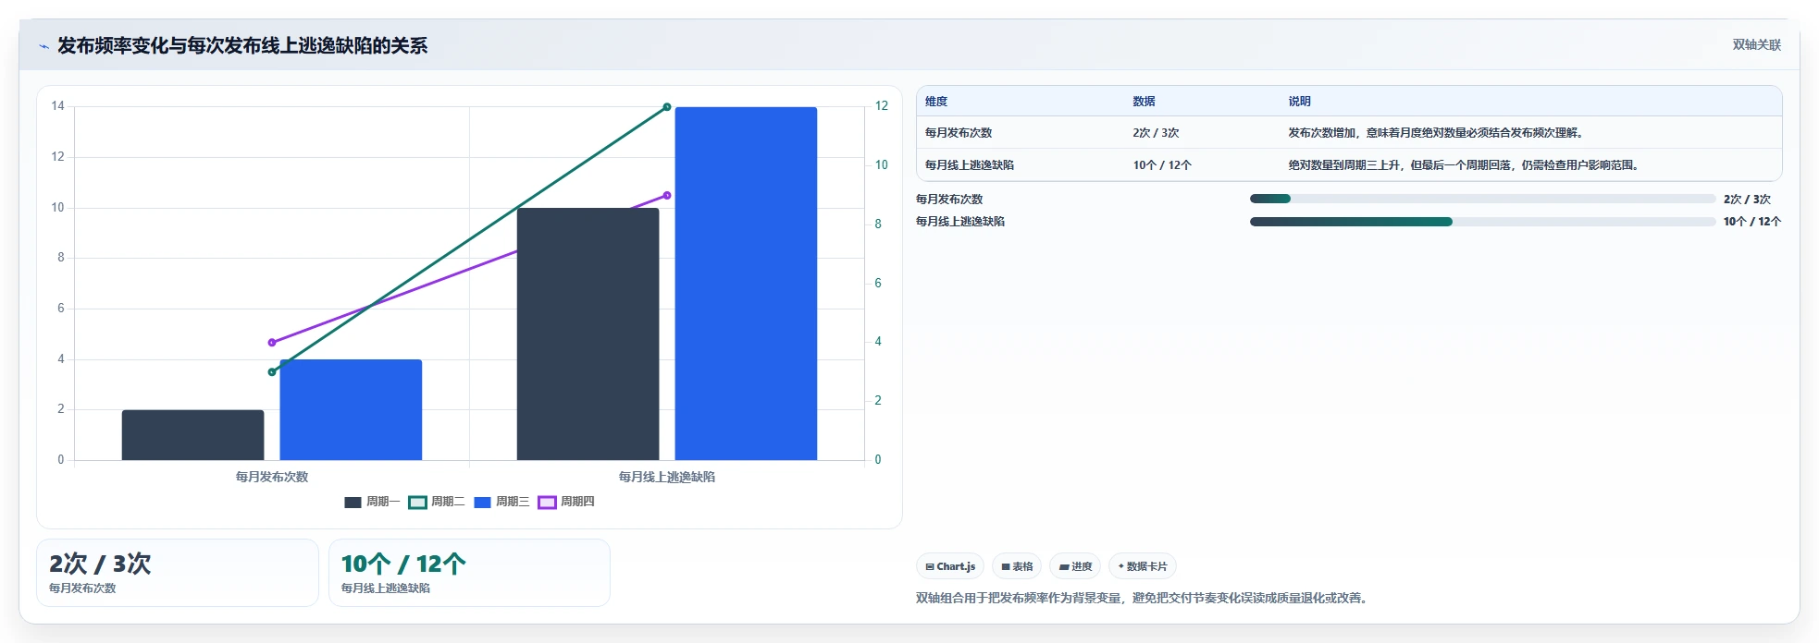Click the footnote beginning 双轴组合用于
This screenshot has width=1819, height=643.
coord(1144,598)
